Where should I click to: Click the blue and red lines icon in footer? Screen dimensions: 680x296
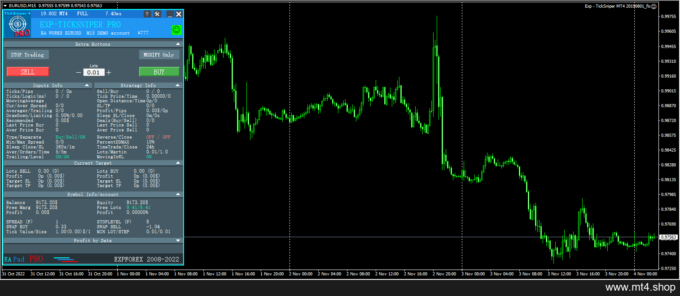[66, 259]
